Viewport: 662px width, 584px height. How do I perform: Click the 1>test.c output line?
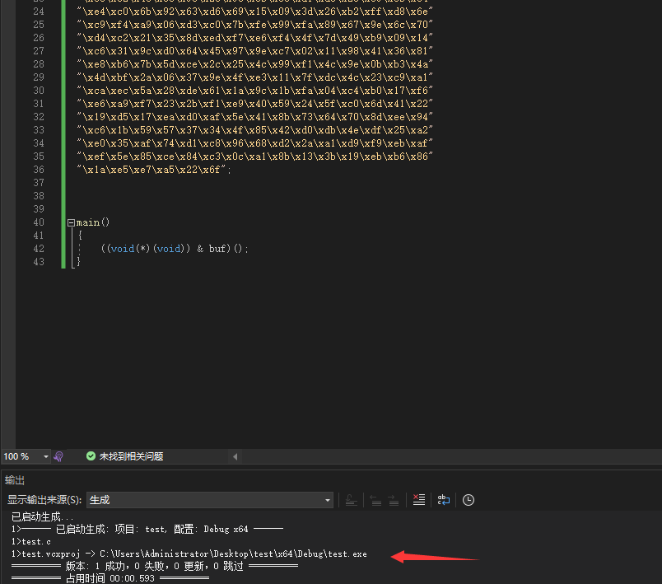click(x=31, y=541)
